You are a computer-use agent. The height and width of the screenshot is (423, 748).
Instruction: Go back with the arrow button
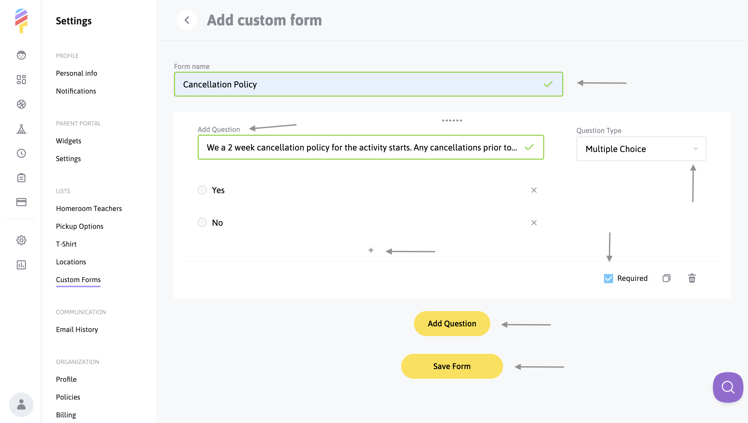187,20
